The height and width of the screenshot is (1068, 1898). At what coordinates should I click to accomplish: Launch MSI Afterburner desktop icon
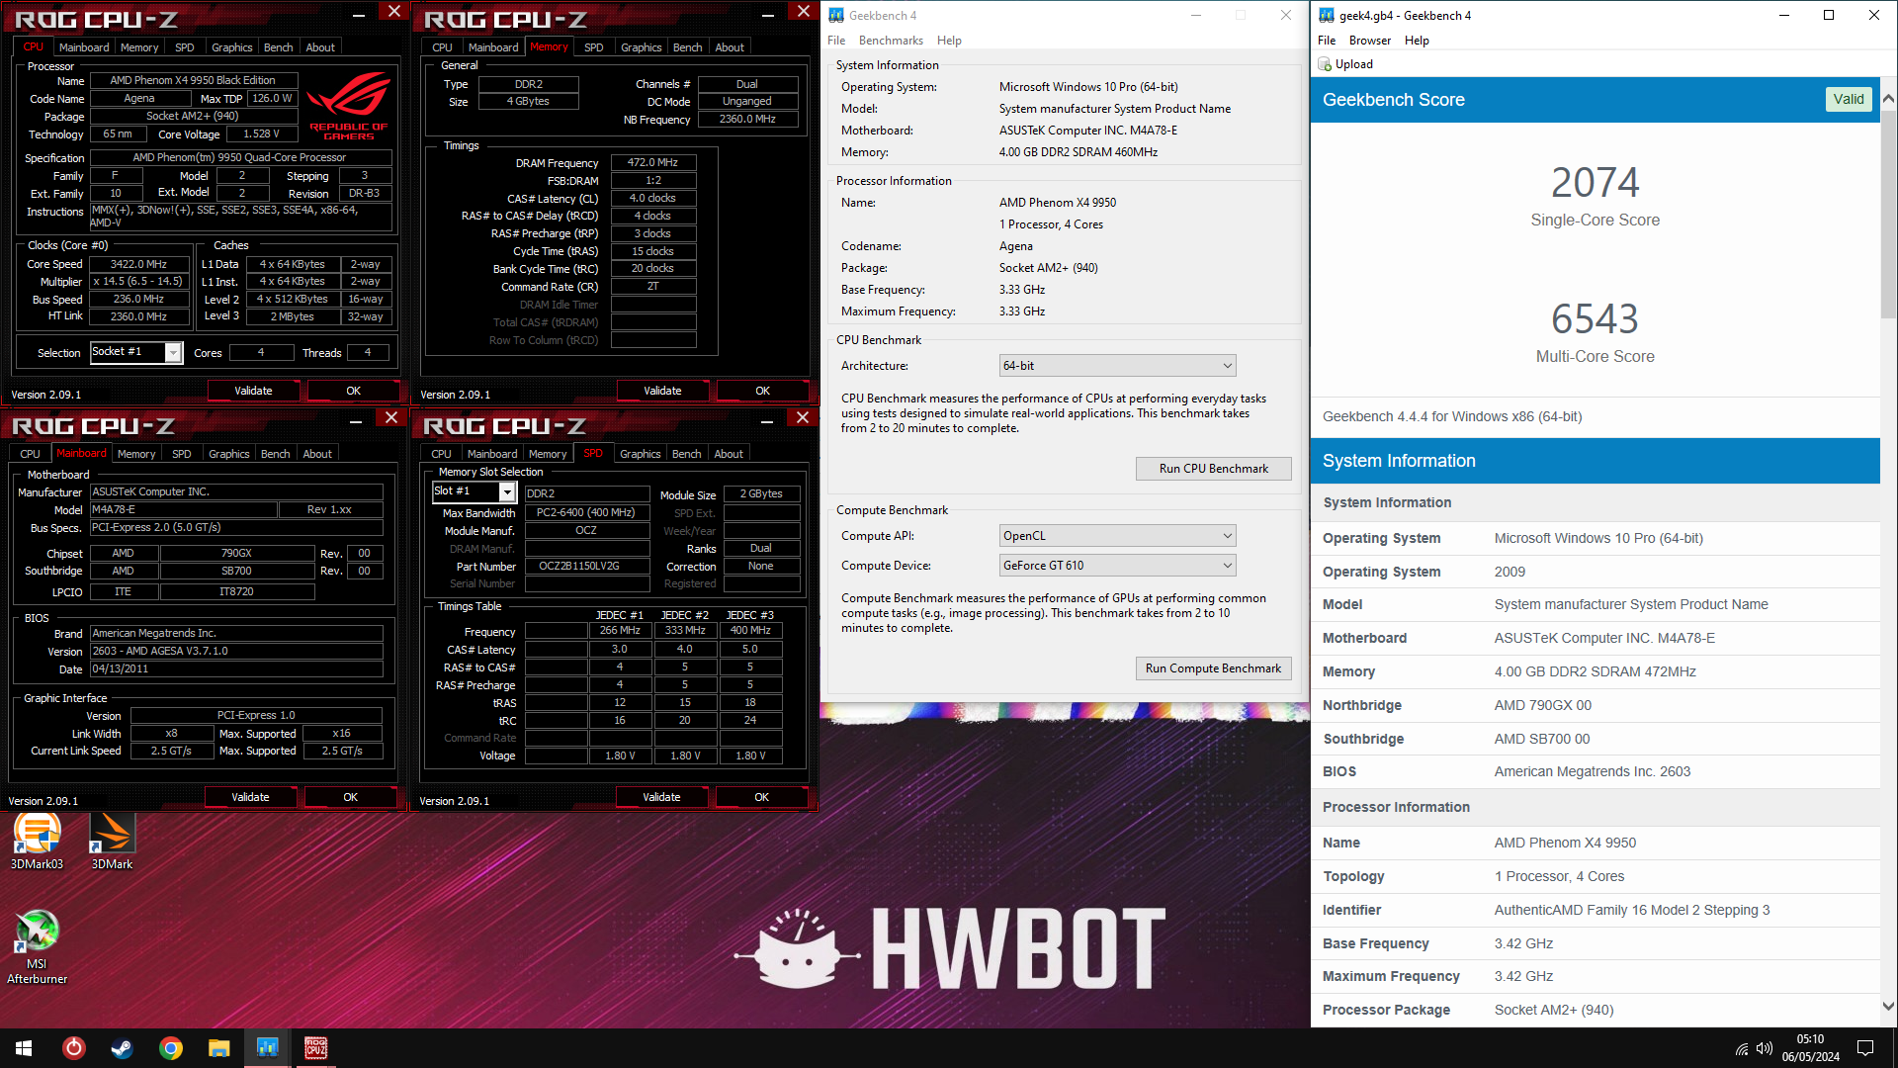pyautogui.click(x=37, y=946)
